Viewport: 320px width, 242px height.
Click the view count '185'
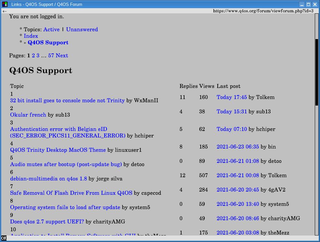pos(203,147)
